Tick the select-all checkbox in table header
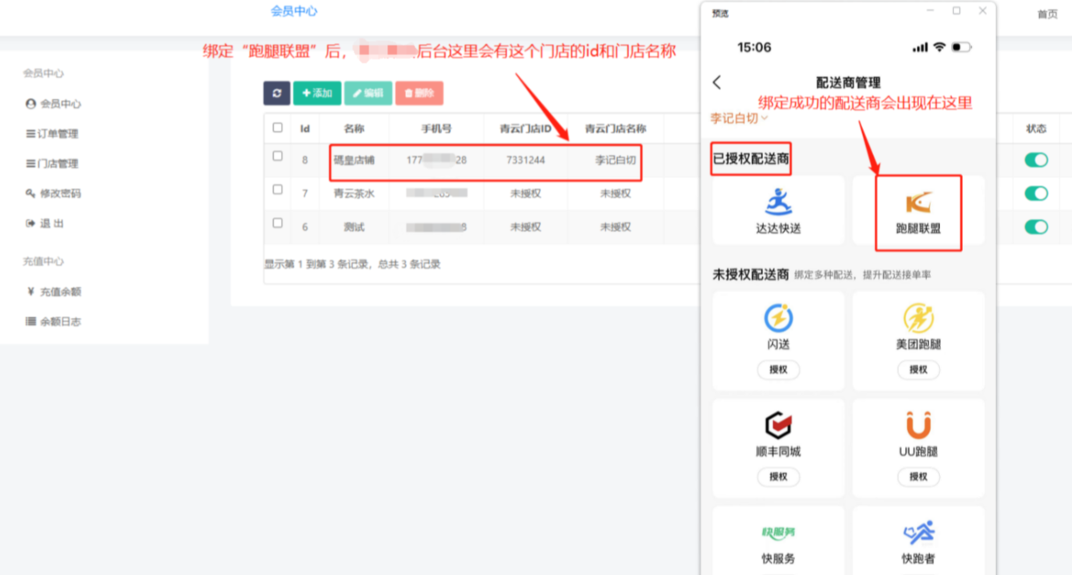Image resolution: width=1072 pixels, height=575 pixels. pyautogui.click(x=278, y=128)
